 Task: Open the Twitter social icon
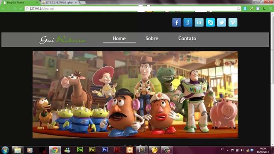coord(221,22)
